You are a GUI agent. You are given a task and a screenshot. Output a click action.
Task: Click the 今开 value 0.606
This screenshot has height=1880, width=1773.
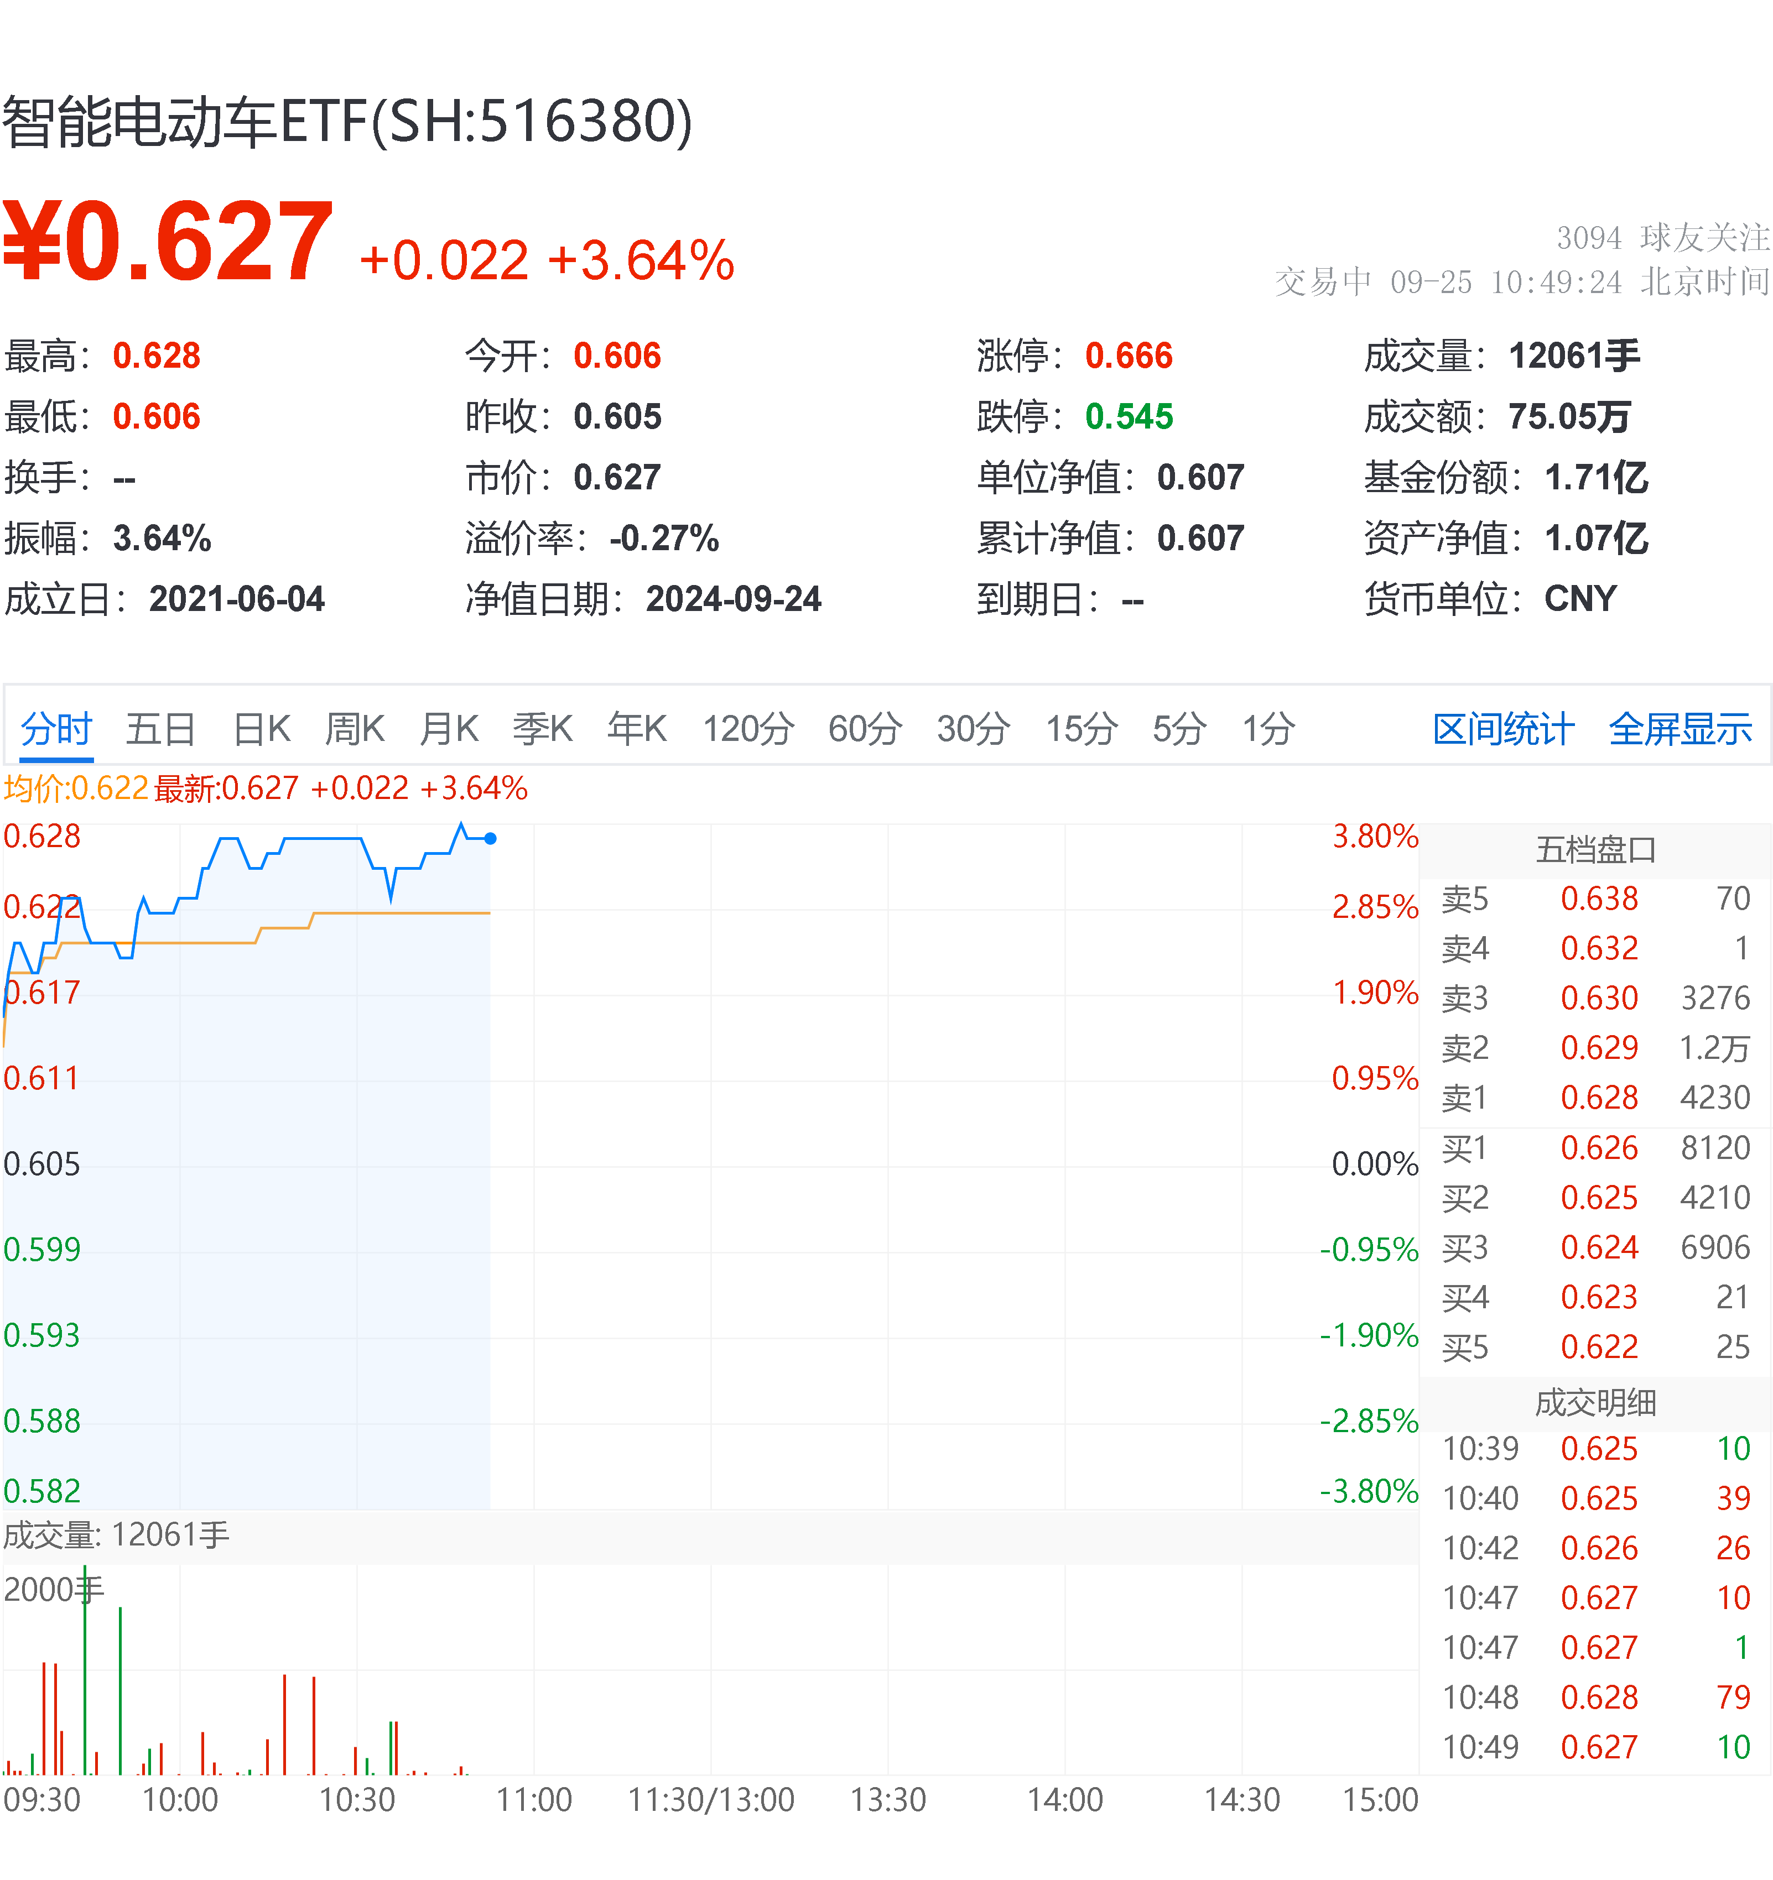click(x=617, y=357)
